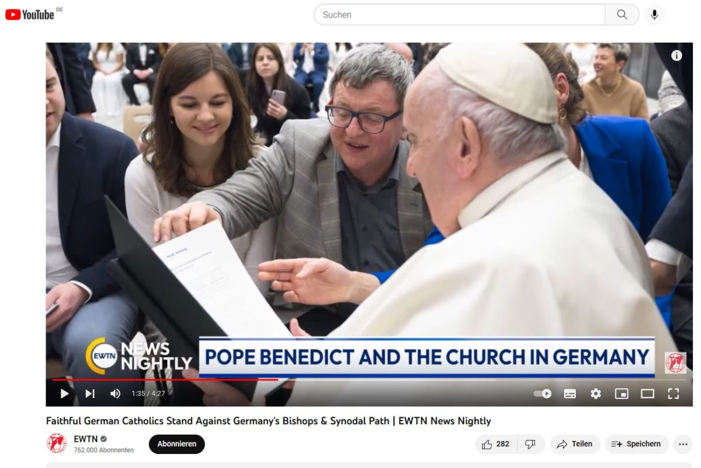Toggle theater mode view
The image size is (701, 468).
pyautogui.click(x=647, y=394)
